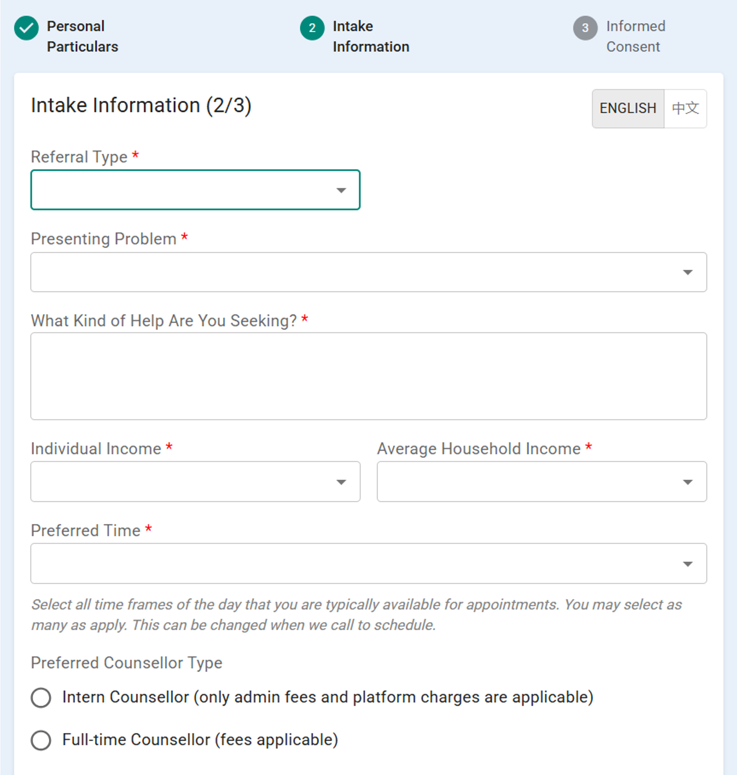Screen dimensions: 737x775
Task: Open the Preferred Time select field
Action: point(353,564)
